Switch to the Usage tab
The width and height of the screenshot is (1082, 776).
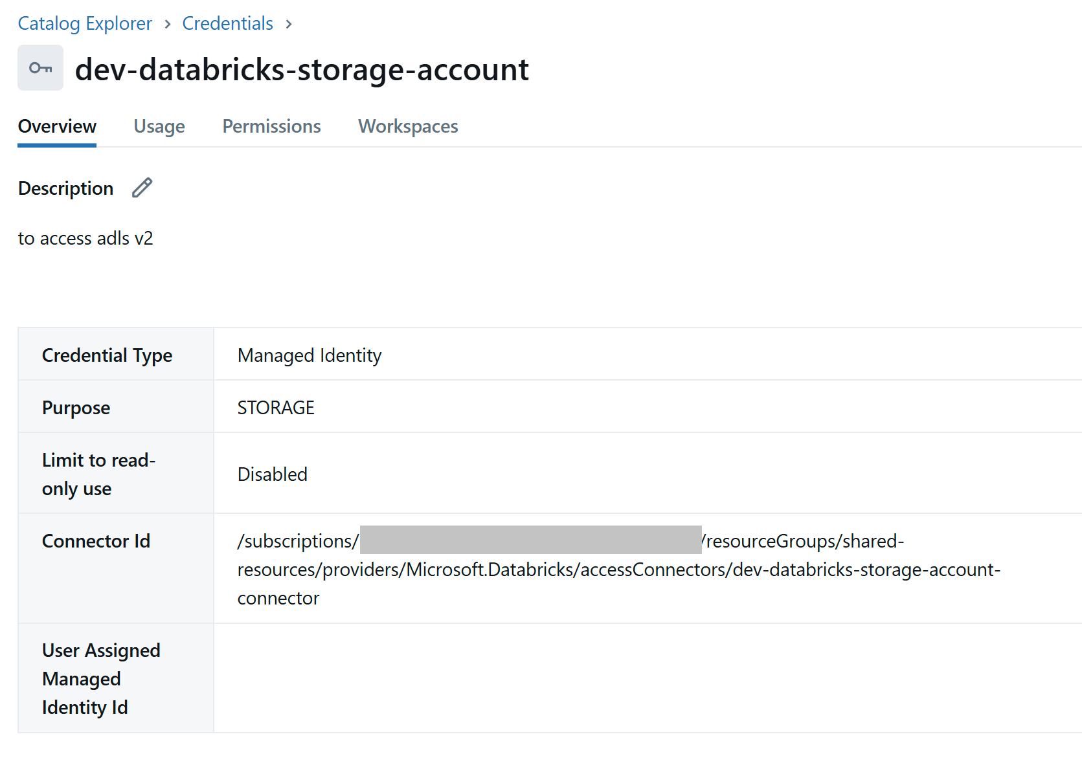click(159, 126)
